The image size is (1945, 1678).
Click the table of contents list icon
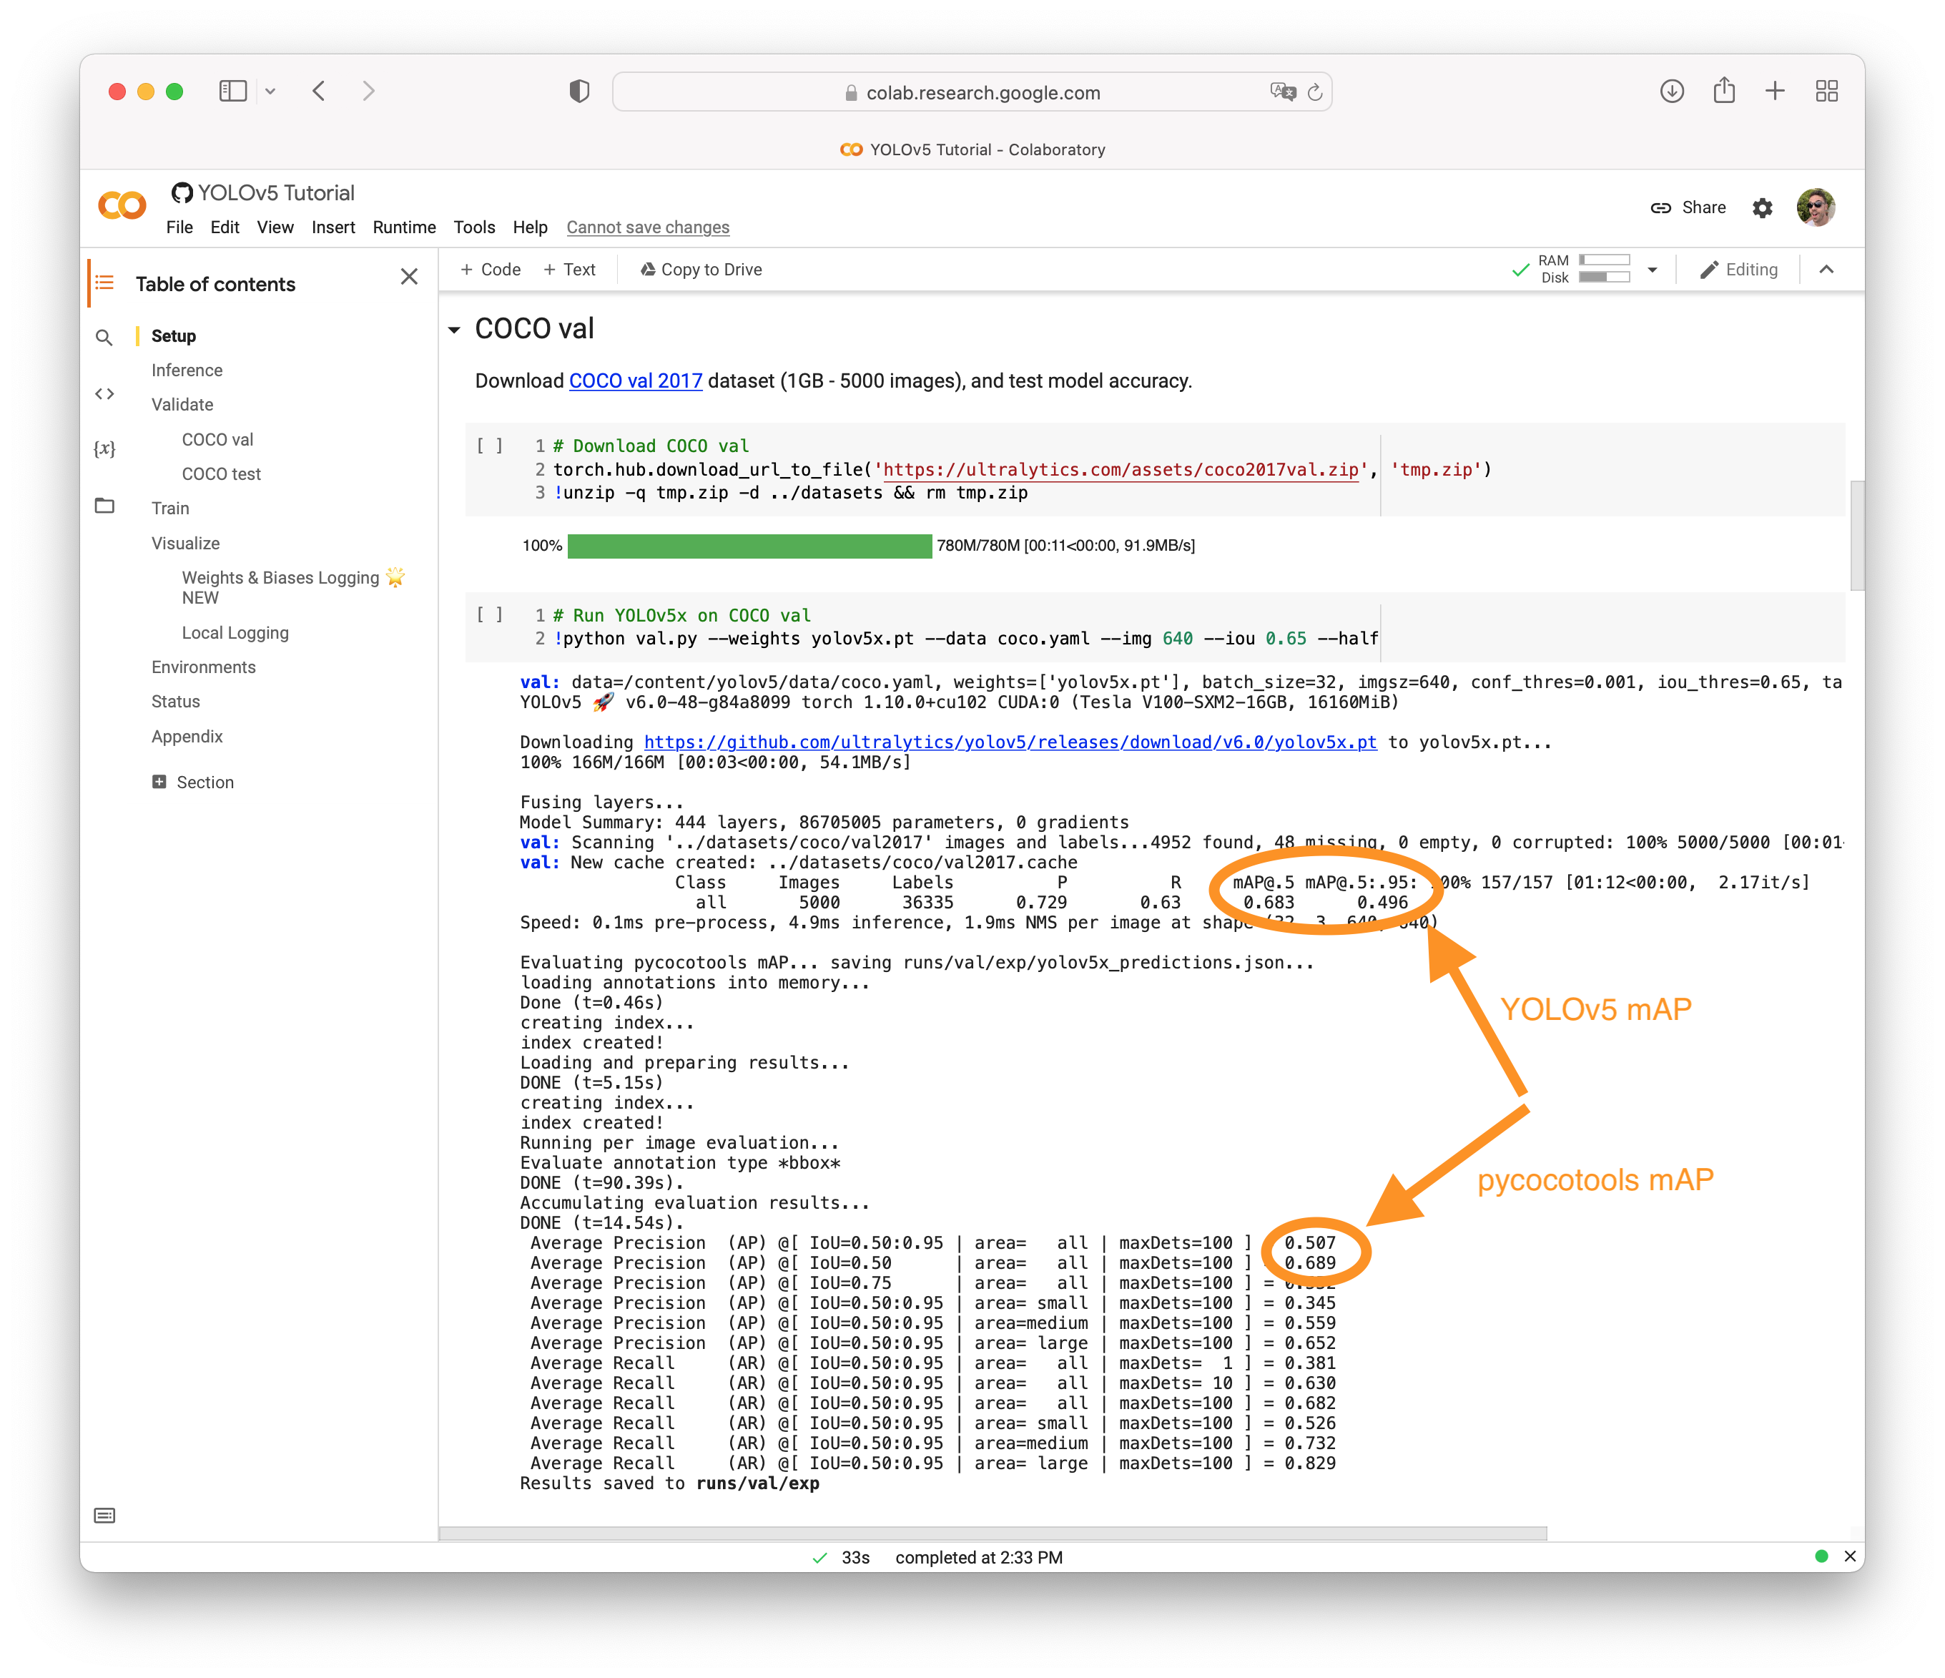click(104, 283)
